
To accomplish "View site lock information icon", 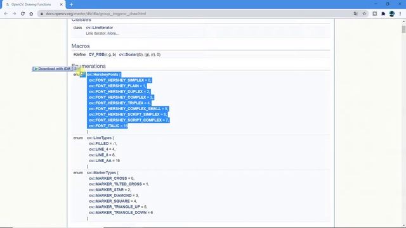I will point(42,14).
